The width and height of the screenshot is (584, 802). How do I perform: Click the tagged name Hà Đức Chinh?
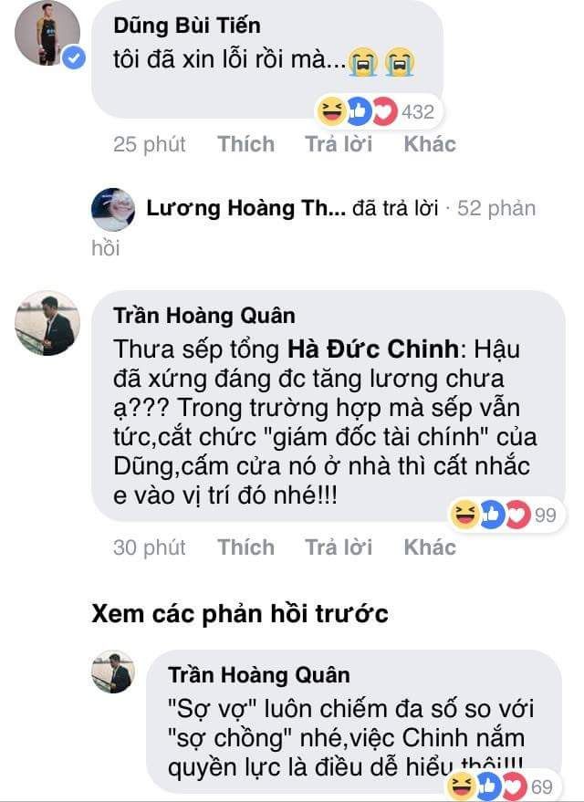pos(373,349)
